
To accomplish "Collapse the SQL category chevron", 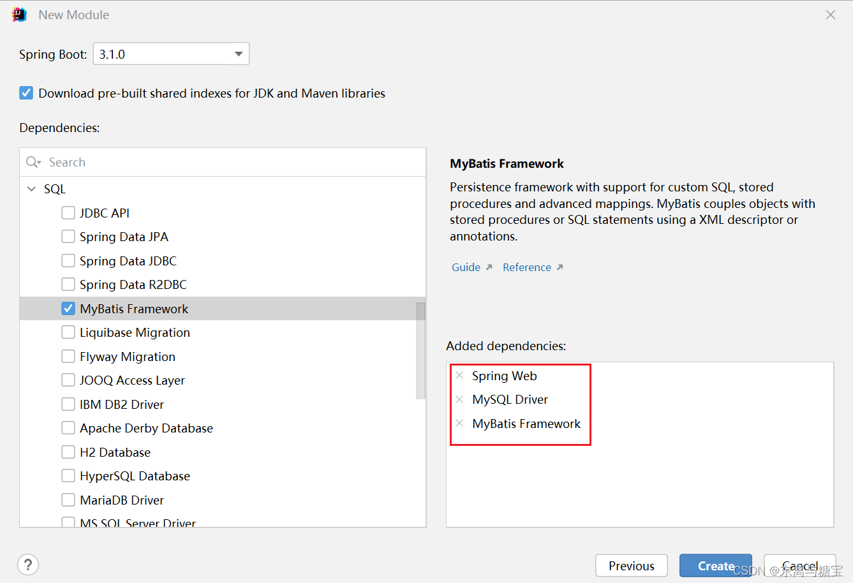I will (x=31, y=189).
